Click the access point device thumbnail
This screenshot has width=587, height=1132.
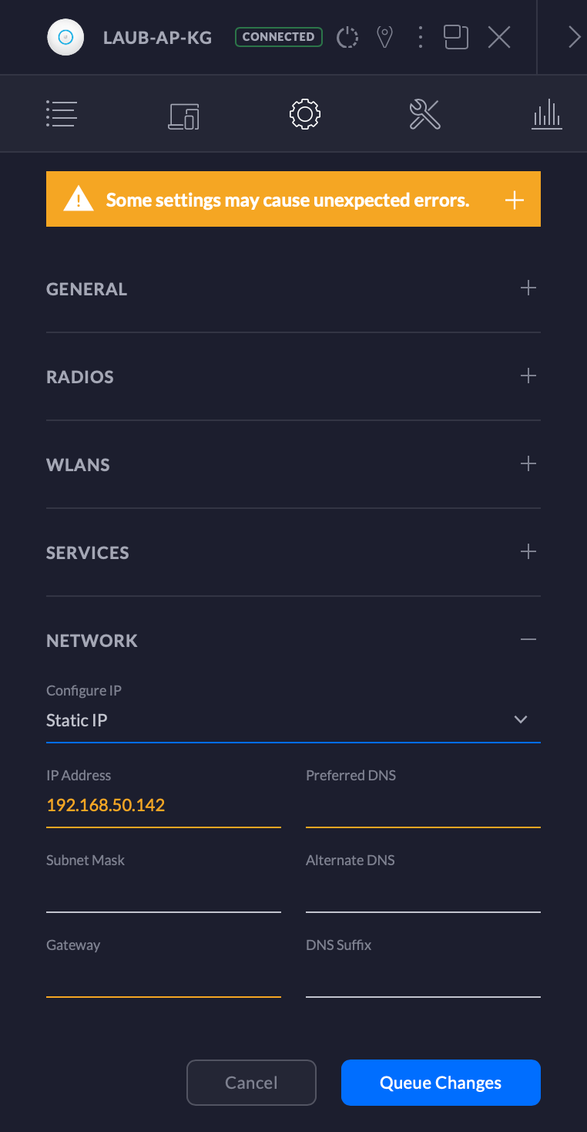coord(65,37)
